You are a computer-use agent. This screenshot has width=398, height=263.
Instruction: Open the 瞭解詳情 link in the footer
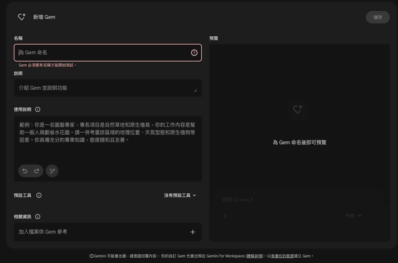click(254, 256)
